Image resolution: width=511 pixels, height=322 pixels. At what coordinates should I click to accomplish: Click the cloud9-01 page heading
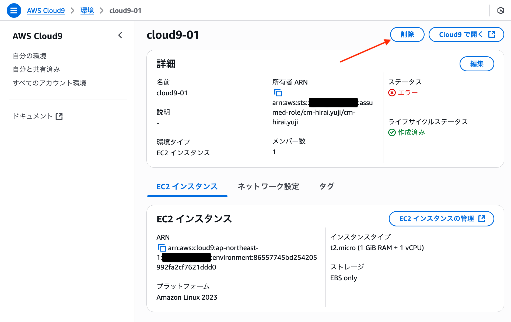[x=173, y=35]
